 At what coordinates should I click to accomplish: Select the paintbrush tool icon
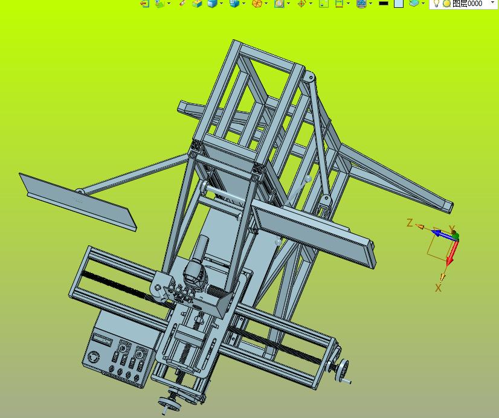click(x=182, y=3)
